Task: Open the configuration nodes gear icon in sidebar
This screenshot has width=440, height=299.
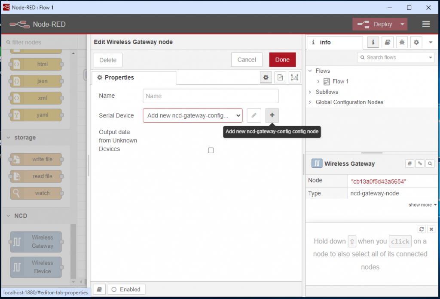Action: point(416,43)
